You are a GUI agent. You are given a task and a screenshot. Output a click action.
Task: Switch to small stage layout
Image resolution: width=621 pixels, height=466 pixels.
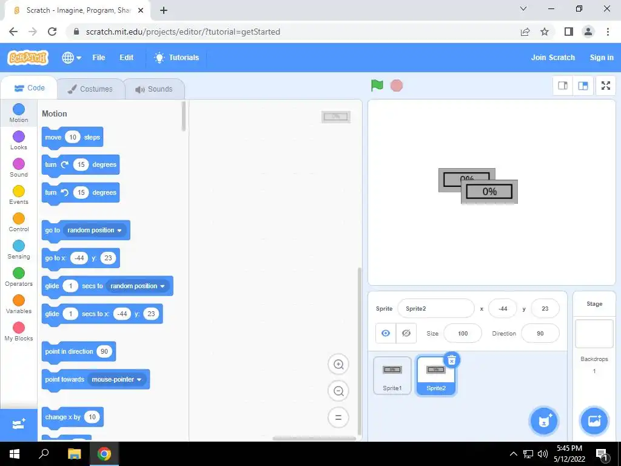(x=563, y=86)
